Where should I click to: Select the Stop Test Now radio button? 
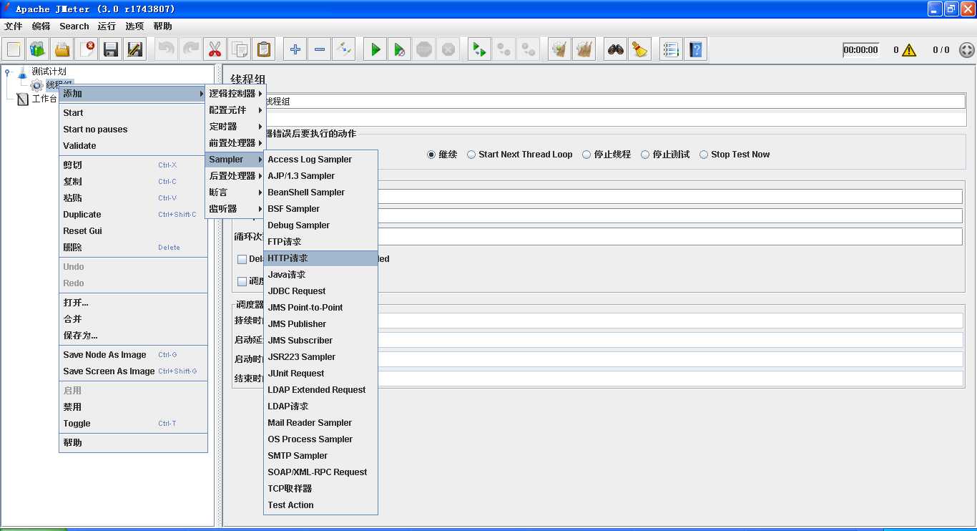[704, 155]
